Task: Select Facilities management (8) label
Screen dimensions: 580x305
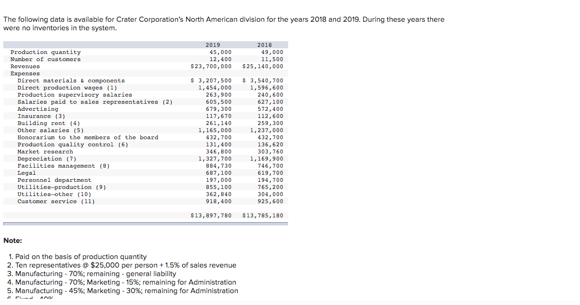Action: point(64,166)
